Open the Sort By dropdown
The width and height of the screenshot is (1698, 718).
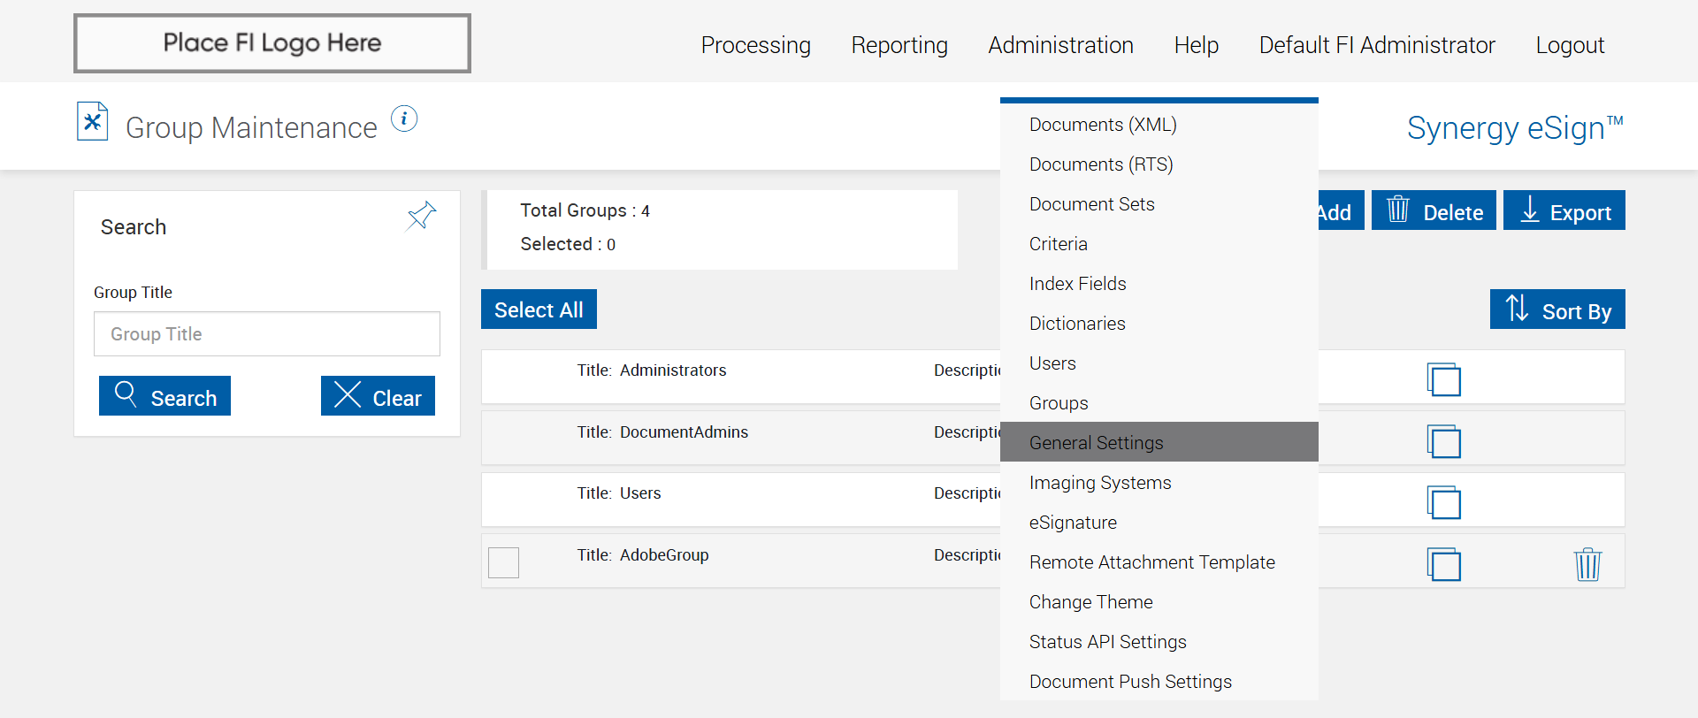[x=1556, y=309]
